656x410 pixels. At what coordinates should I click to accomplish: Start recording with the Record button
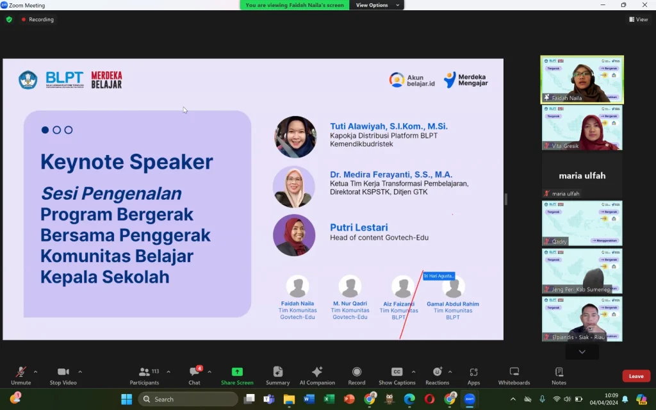[357, 375]
